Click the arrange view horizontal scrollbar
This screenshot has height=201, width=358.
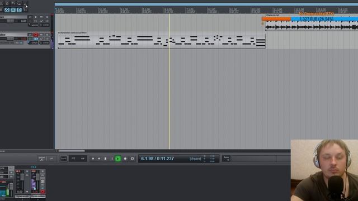pyautogui.click(x=72, y=151)
